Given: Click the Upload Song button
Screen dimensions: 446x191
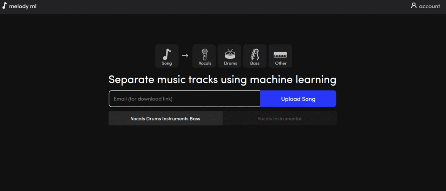Looking at the screenshot, I should pos(298,99).
